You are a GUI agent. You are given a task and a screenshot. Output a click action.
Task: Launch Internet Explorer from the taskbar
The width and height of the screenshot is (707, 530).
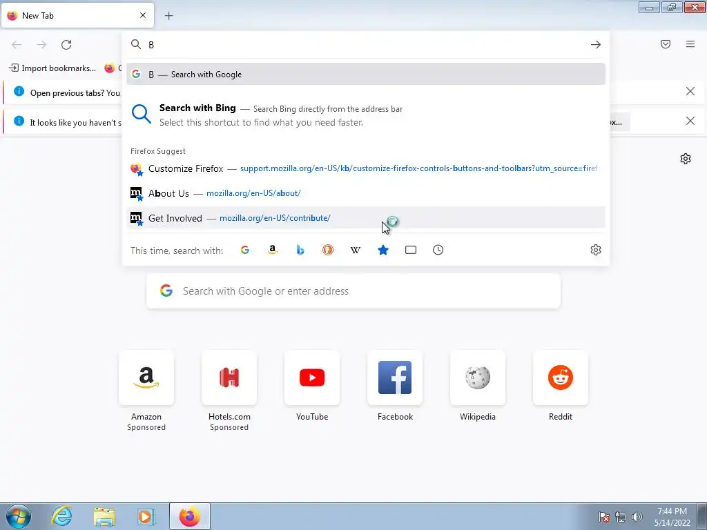tap(61, 516)
